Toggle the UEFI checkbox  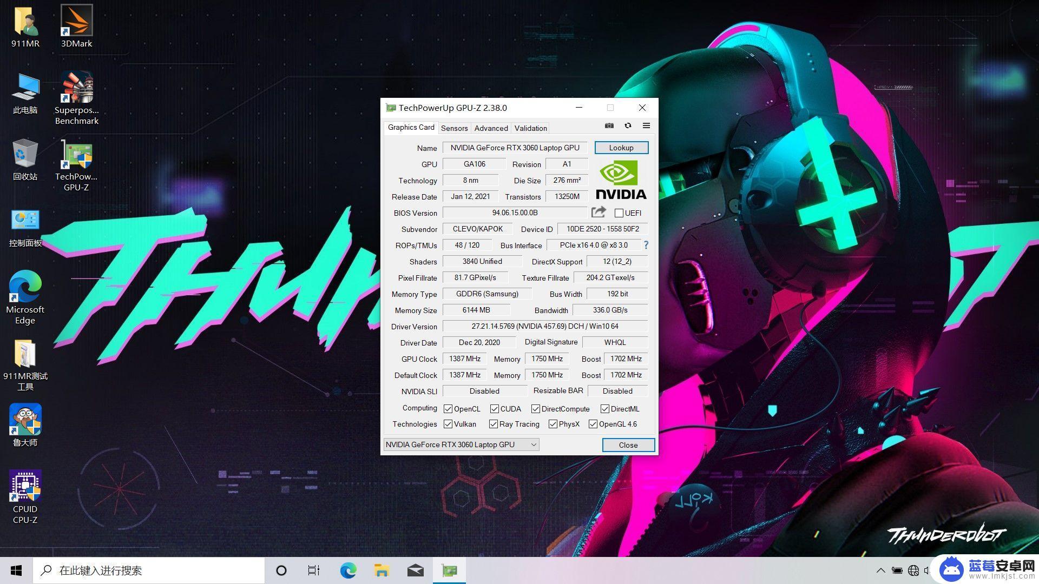pos(619,213)
